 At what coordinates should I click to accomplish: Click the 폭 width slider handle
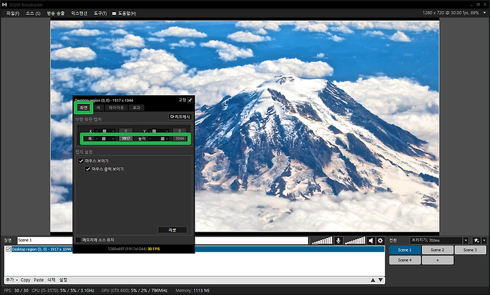pyautogui.click(x=103, y=139)
